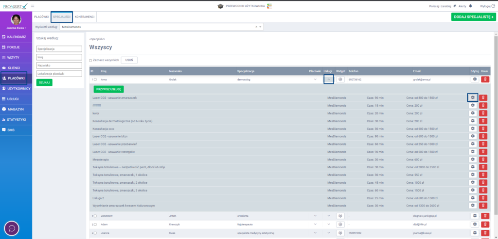The height and width of the screenshot is (239, 498).
Task: Collapse the Usługi list for Anna Grolak
Action: pyautogui.click(x=329, y=79)
